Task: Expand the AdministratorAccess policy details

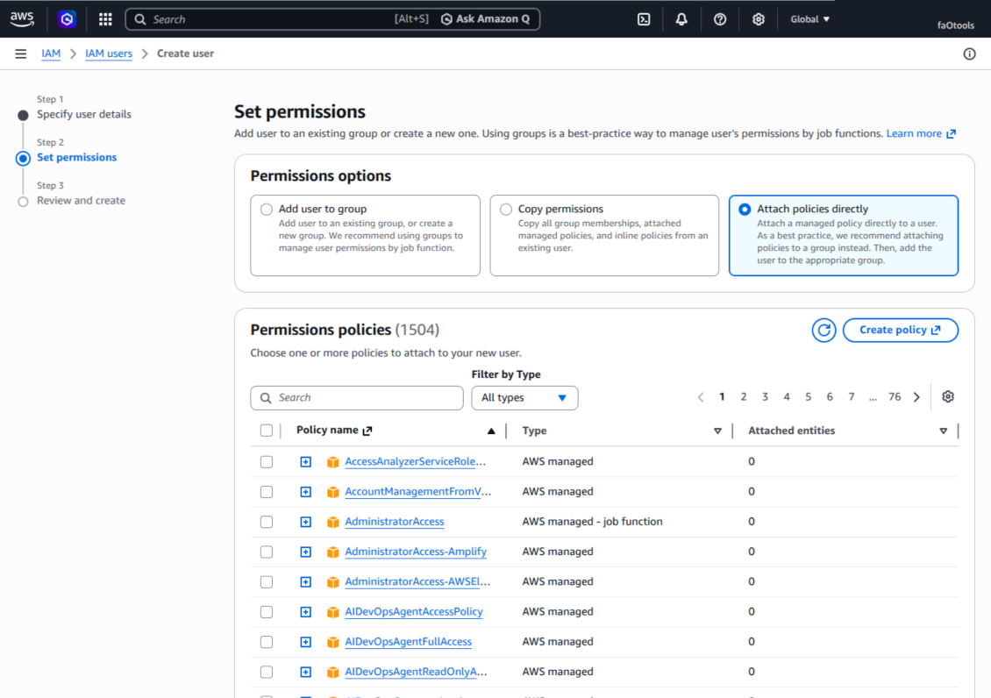Action: point(305,522)
